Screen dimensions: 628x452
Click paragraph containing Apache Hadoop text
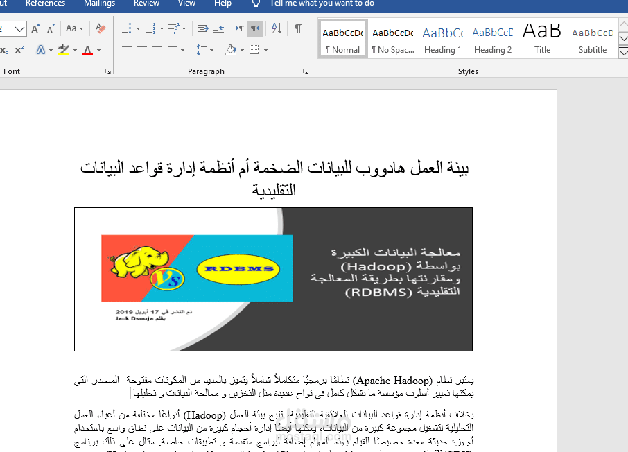(274, 387)
